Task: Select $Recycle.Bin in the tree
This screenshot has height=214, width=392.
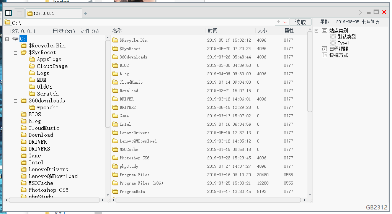Action: pyautogui.click(x=47, y=45)
